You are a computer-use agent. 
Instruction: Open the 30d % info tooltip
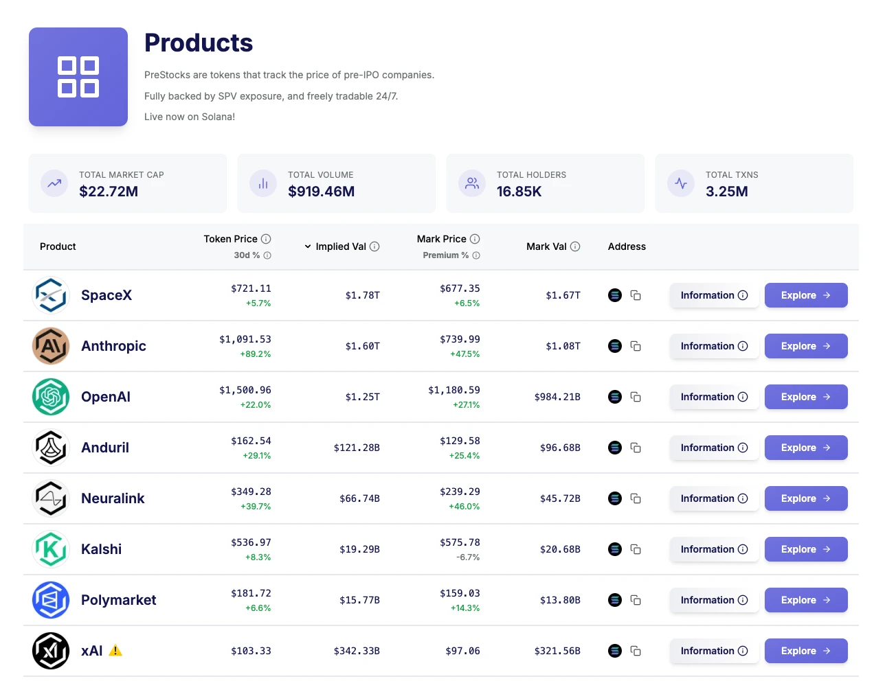click(267, 255)
